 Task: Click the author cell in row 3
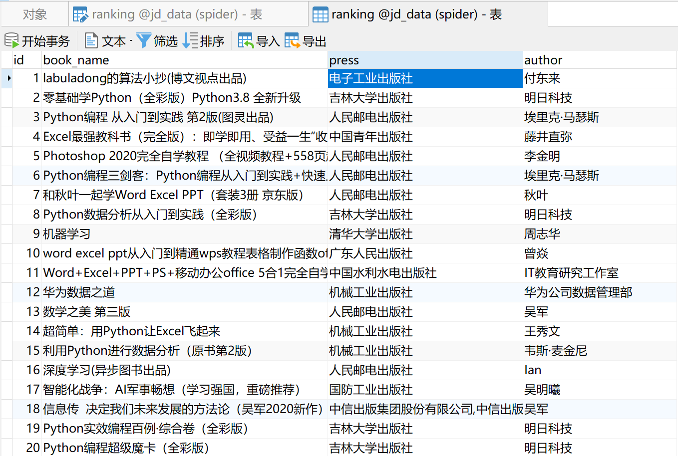click(x=600, y=117)
